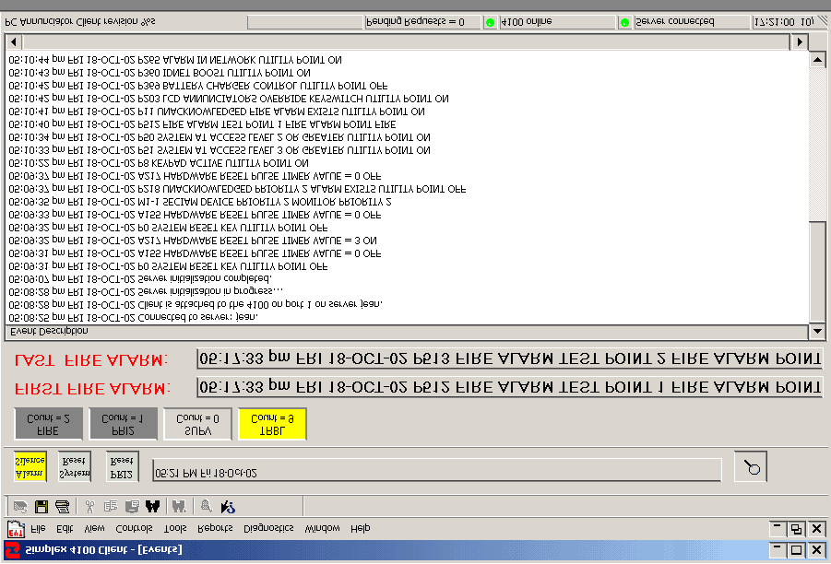This screenshot has width=831, height=564.
Task: Click the Copy toolbar icon
Action: point(111,506)
